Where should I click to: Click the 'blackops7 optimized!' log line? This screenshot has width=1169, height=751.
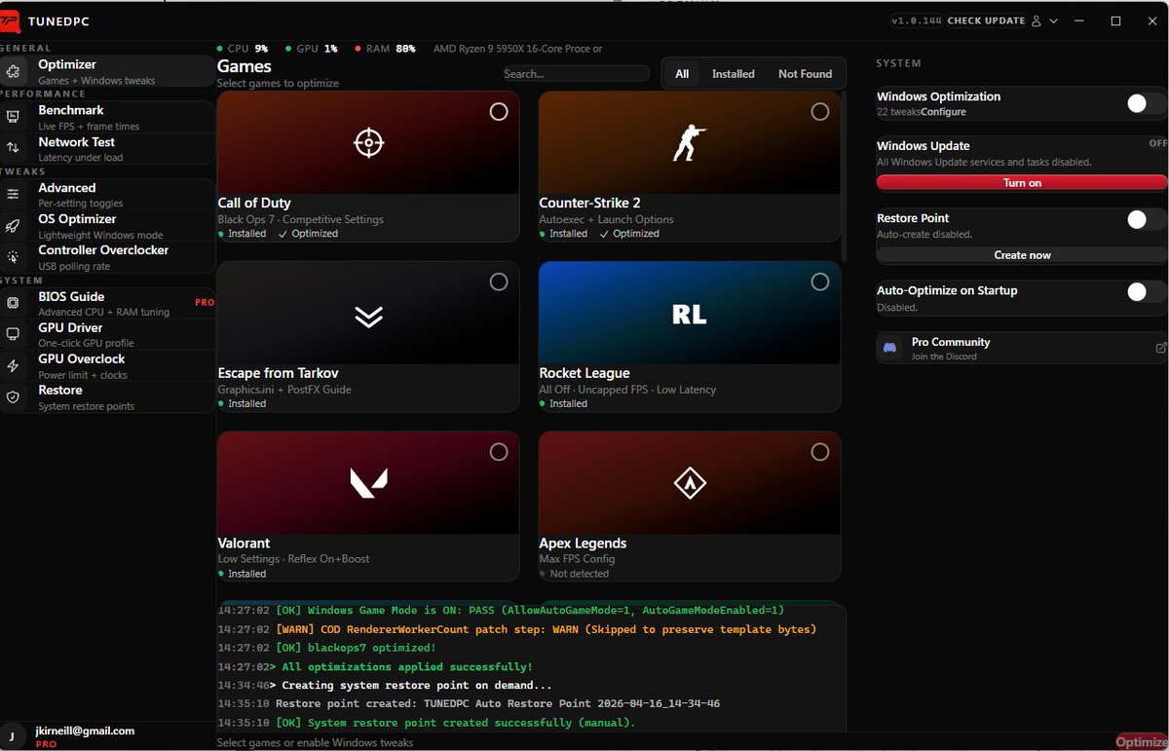tap(326, 648)
